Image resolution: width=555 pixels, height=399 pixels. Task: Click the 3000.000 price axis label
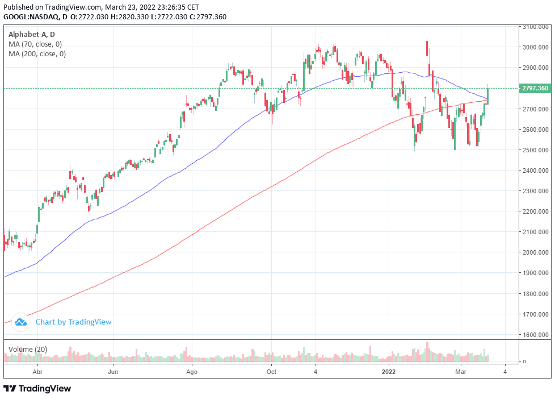pos(536,47)
